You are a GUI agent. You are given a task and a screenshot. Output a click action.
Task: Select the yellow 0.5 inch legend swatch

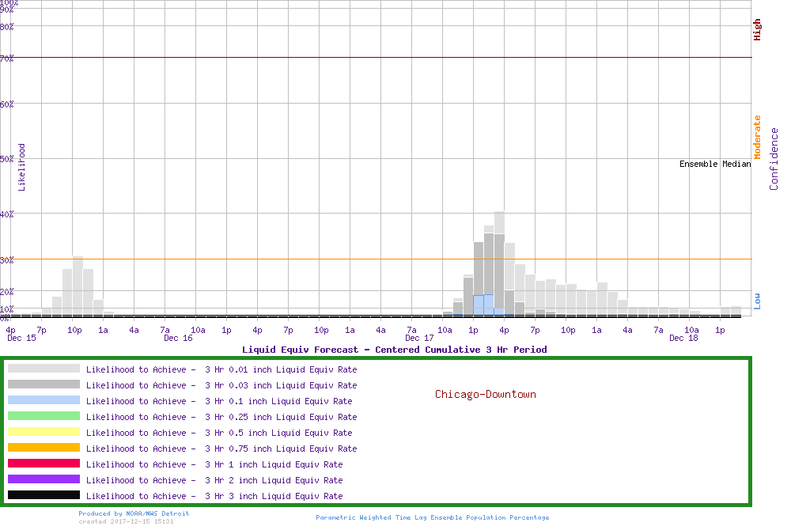click(44, 432)
